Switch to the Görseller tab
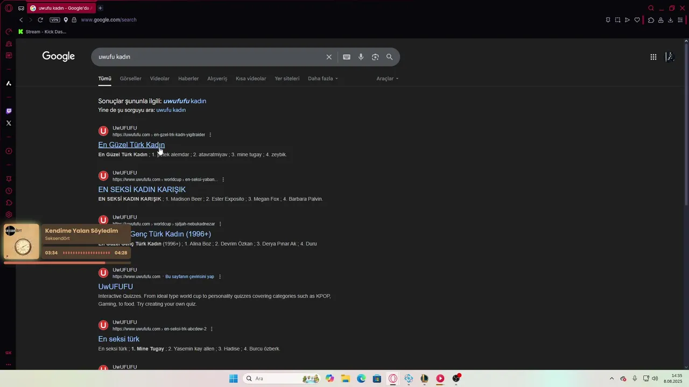 click(x=131, y=78)
